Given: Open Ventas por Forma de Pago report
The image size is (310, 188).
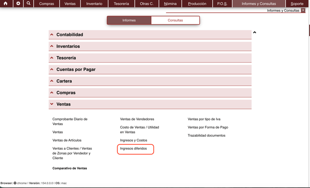Looking at the screenshot, I should pyautogui.click(x=208, y=127).
